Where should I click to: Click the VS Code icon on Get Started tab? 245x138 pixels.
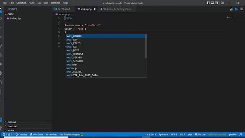[55, 9]
